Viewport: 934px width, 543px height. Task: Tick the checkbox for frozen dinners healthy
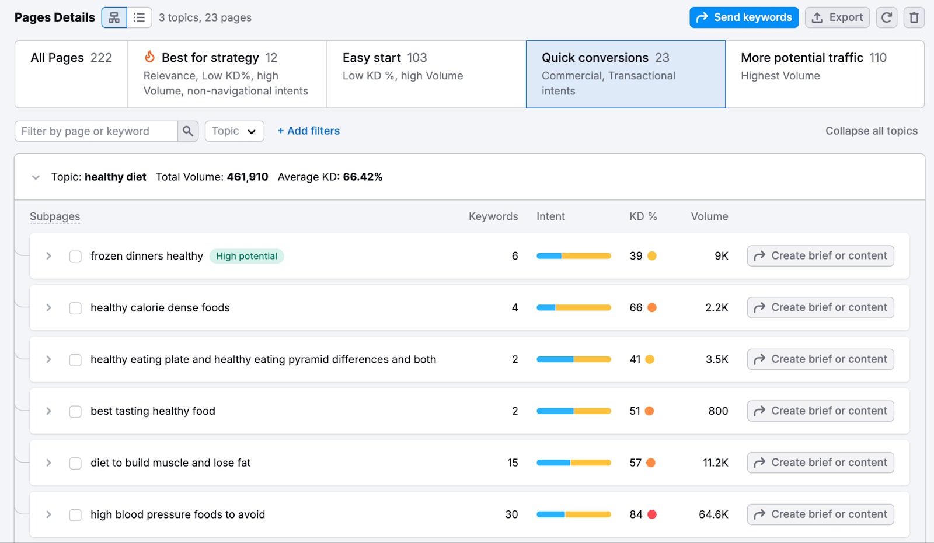click(75, 257)
